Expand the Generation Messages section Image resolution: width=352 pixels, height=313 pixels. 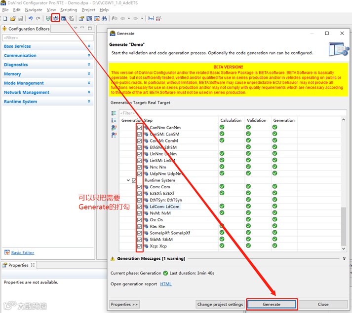coord(344,258)
